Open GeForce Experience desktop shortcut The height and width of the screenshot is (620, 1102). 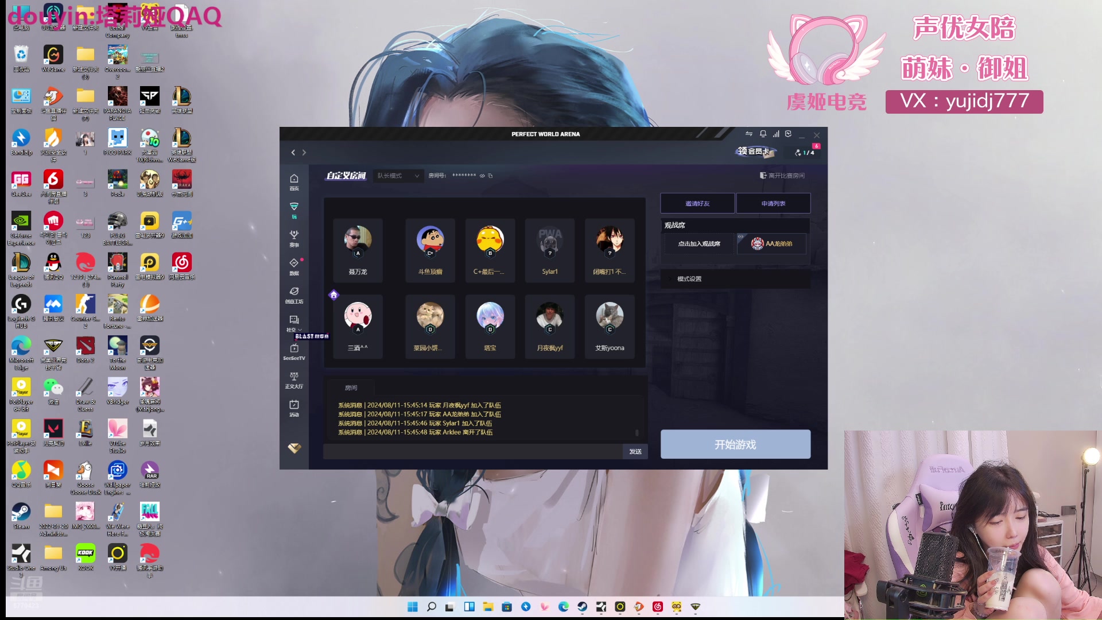tap(21, 228)
